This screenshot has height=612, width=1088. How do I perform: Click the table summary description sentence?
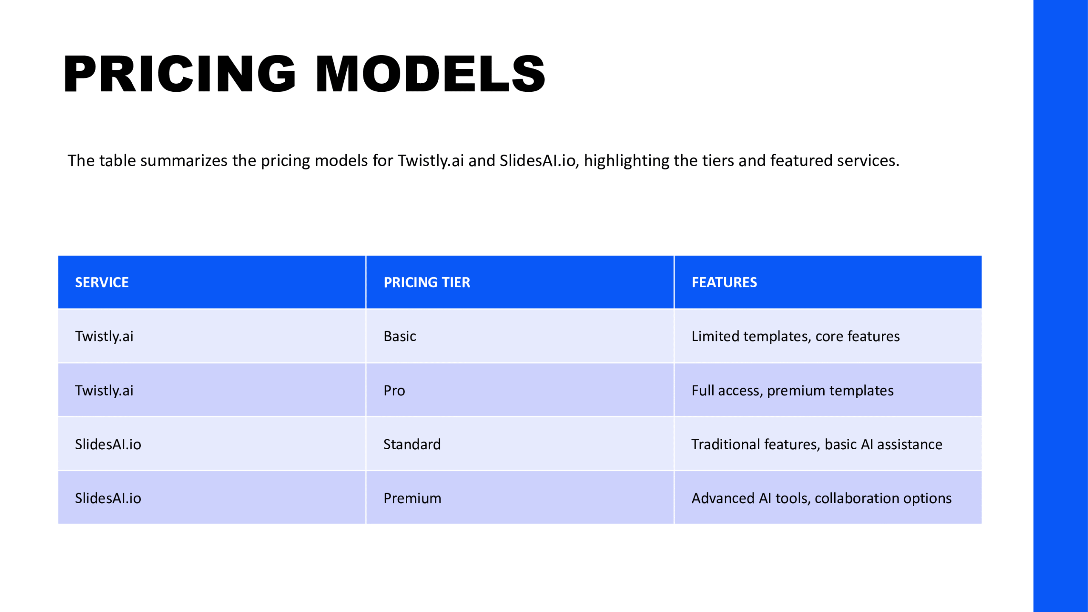click(x=483, y=161)
